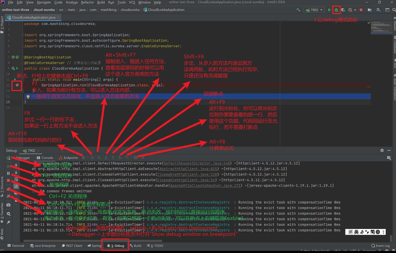
Task: Expand the profiler run options arrow
Action: pyautogui.click(x=355, y=10)
